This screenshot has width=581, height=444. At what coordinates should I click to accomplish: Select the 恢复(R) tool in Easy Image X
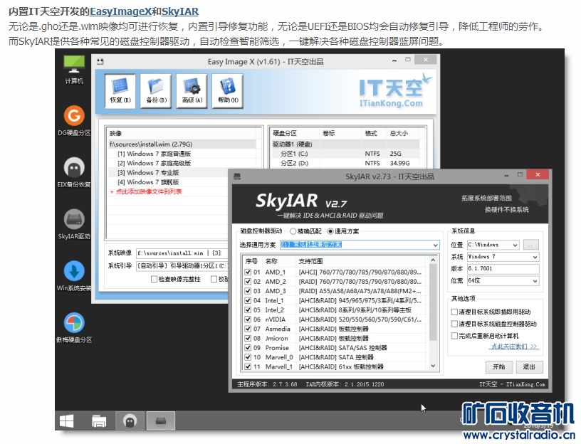coord(120,91)
